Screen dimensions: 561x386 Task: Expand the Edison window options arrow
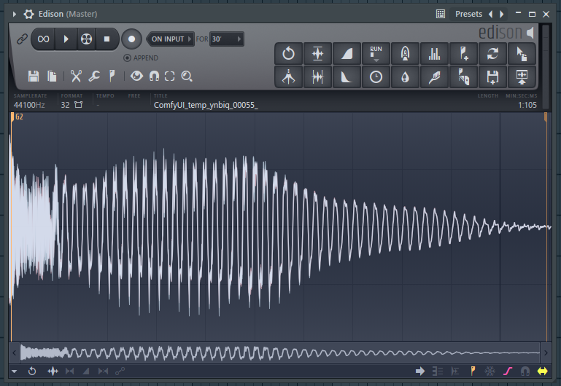click(14, 14)
